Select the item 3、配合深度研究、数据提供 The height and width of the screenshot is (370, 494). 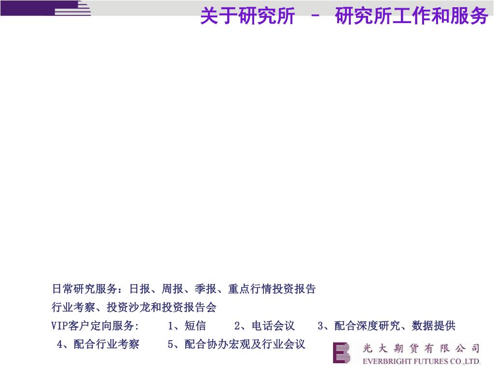tap(386, 326)
